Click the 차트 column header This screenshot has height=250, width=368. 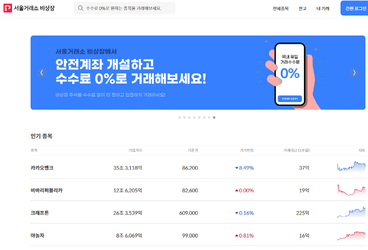tap(361, 150)
